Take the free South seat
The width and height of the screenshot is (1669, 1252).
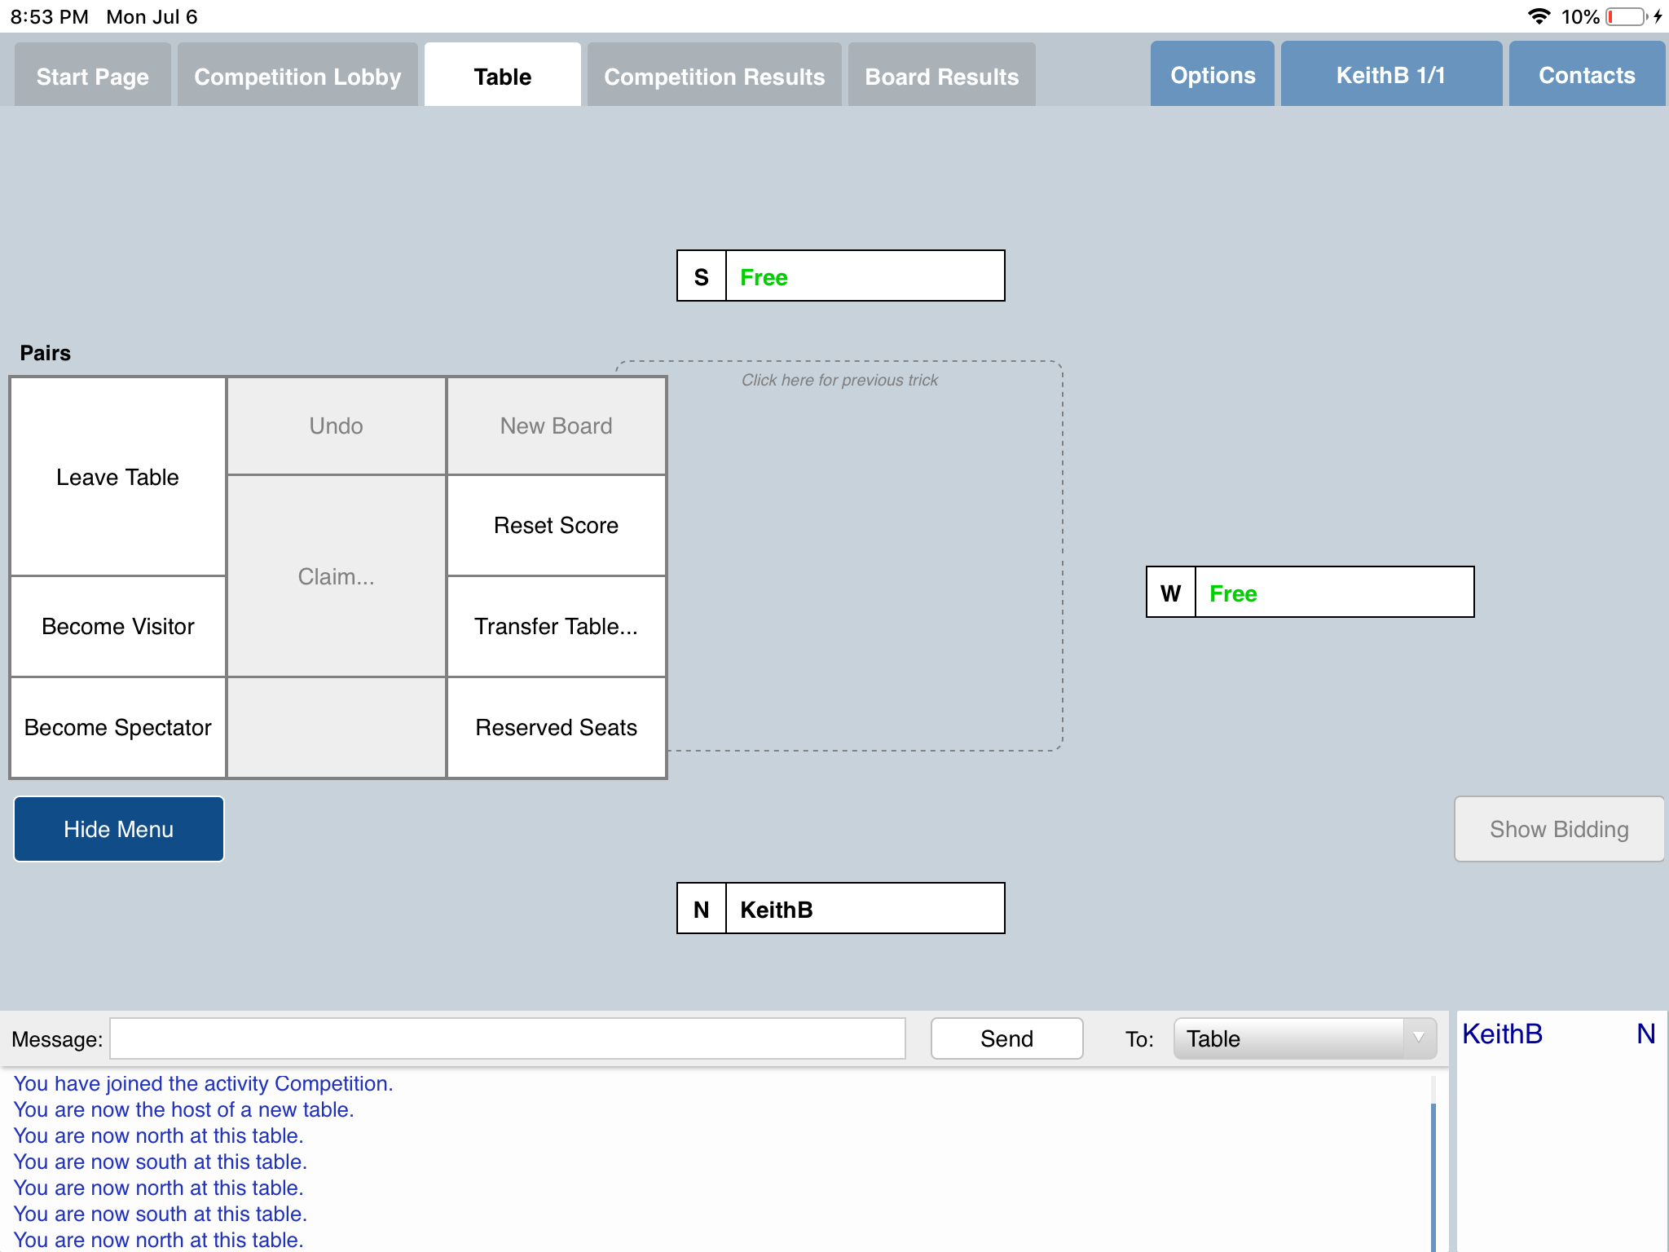pos(864,277)
